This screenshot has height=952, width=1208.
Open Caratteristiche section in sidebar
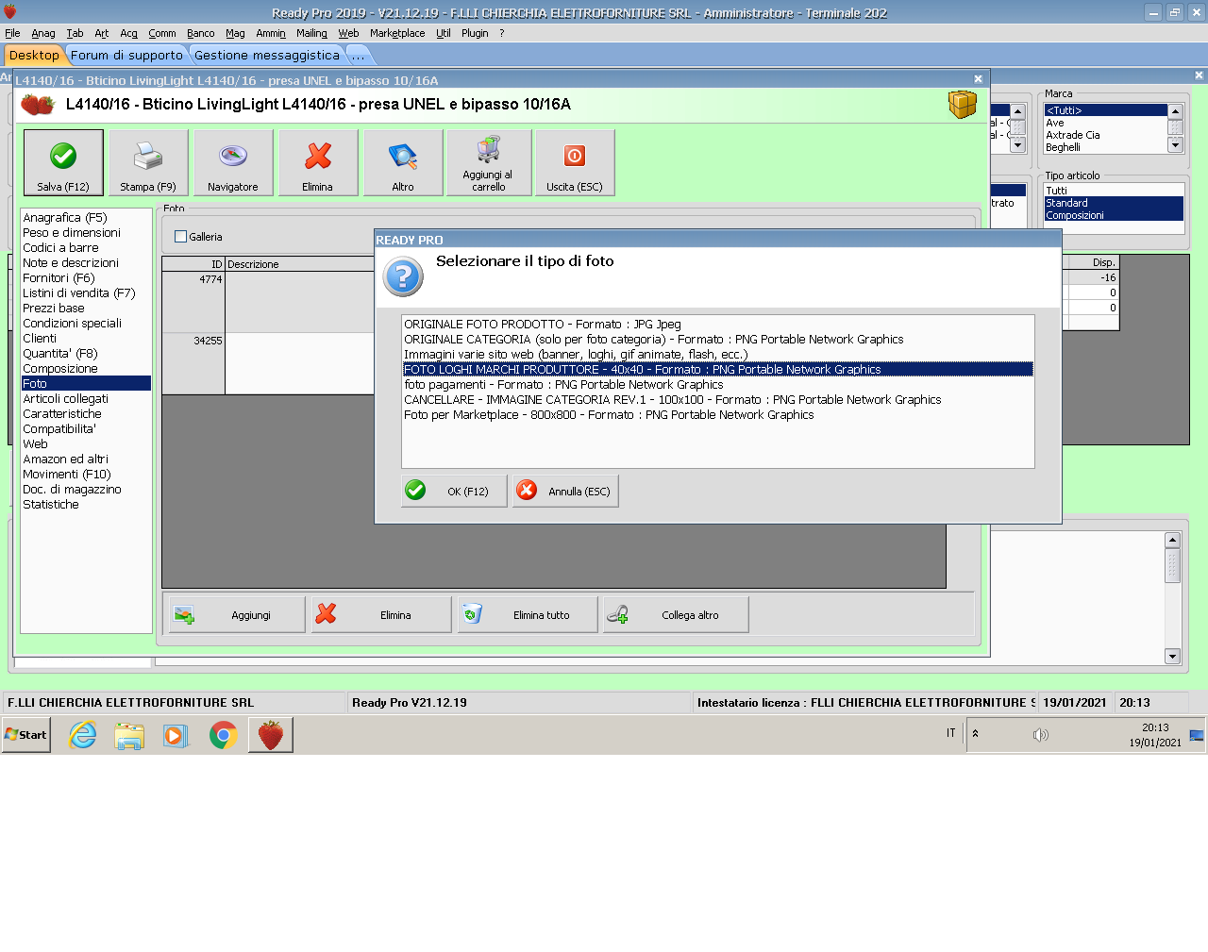[86, 413]
